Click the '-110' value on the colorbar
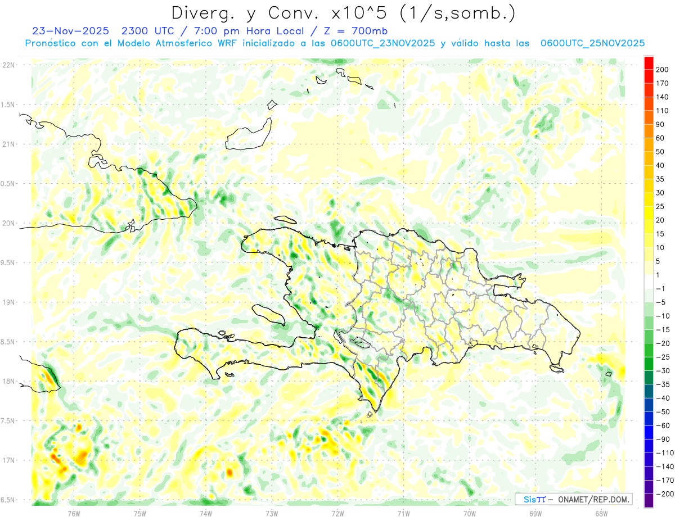Screen dimensions: 675x521 click(665, 453)
